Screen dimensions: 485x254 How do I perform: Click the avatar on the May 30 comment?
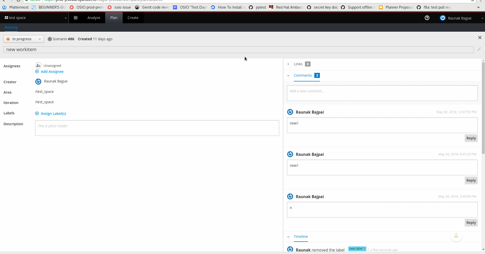click(x=290, y=112)
